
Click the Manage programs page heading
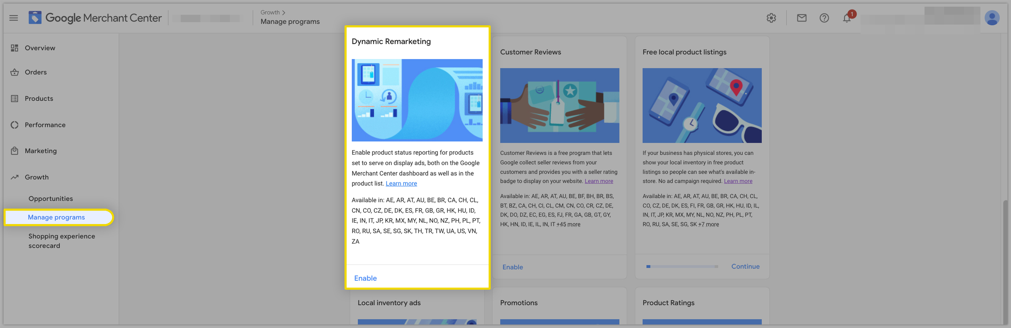(x=290, y=22)
